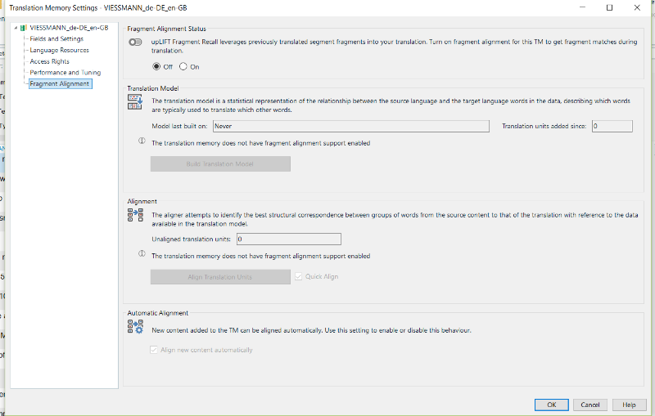Click the fragment alignment toggle switch icon

click(x=135, y=42)
